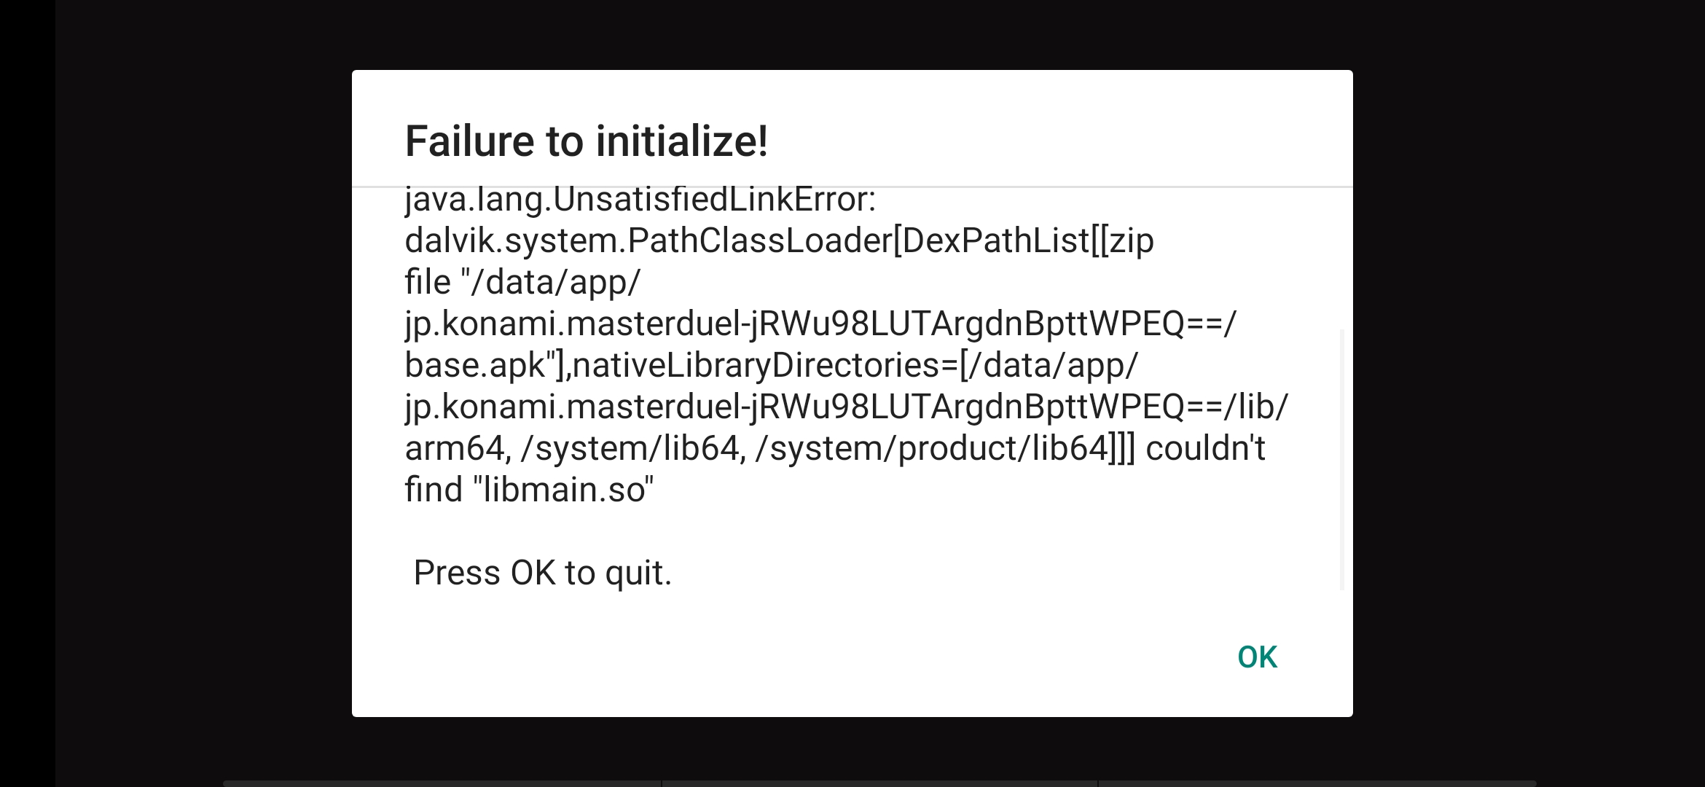The width and height of the screenshot is (1705, 787).
Task: Select the dalvik.system.PathClassLoader text line
Action: [779, 240]
